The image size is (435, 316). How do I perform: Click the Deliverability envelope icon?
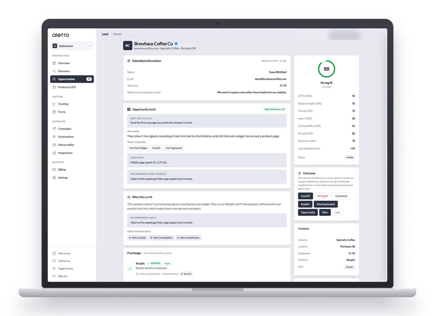pyautogui.click(x=54, y=145)
